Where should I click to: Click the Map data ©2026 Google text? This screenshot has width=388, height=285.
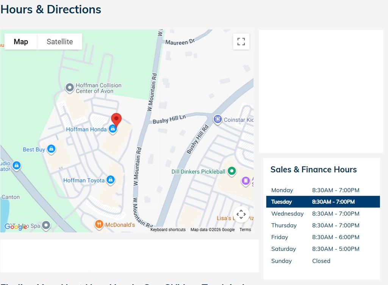click(x=212, y=230)
